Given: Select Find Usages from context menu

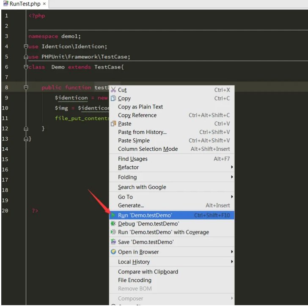Looking at the screenshot, I should point(133,159).
